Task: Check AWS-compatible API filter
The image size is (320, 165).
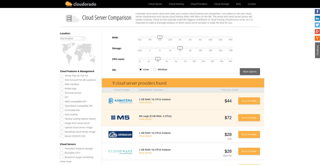Action: (62, 101)
